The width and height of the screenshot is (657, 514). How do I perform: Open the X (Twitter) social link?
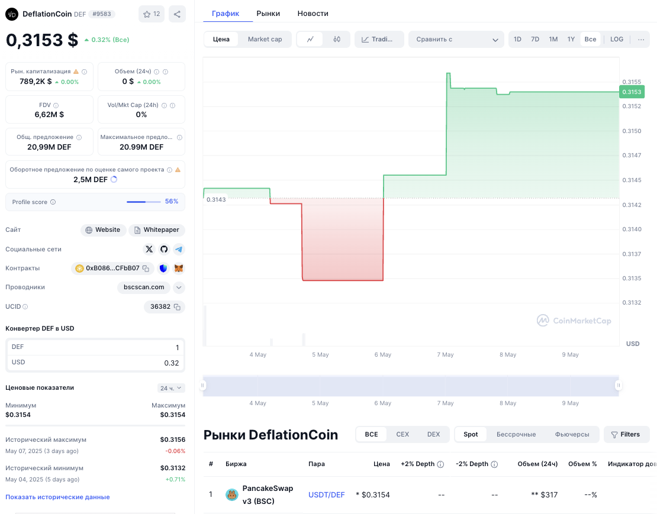click(149, 250)
